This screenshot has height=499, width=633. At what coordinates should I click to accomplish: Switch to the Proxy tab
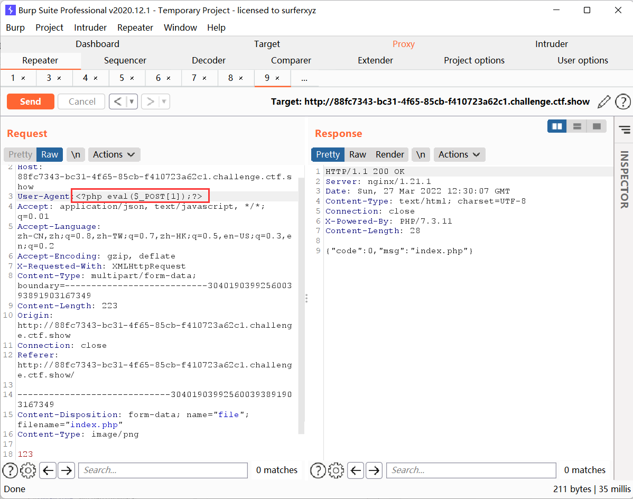404,44
